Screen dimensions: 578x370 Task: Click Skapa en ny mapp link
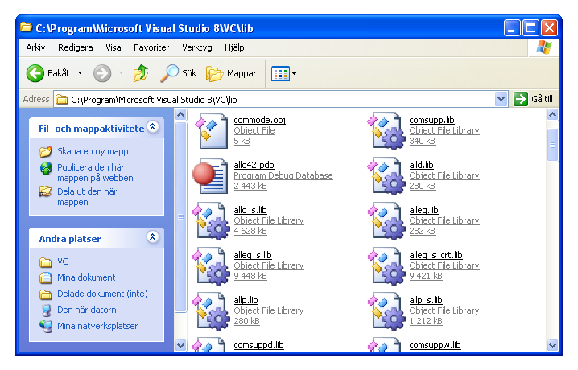(93, 151)
